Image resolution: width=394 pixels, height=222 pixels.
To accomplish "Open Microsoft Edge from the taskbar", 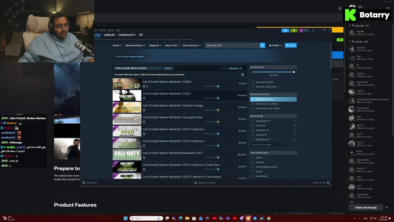I will click(x=180, y=218).
